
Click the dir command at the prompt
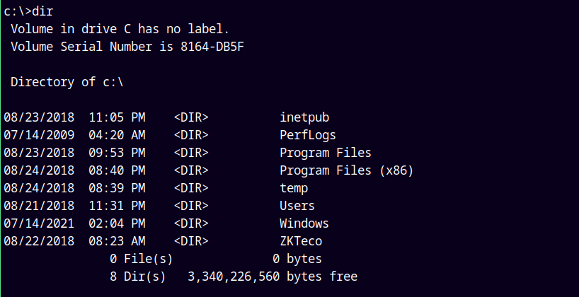coord(42,11)
